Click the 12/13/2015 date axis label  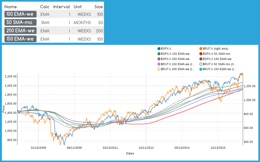tap(218, 148)
